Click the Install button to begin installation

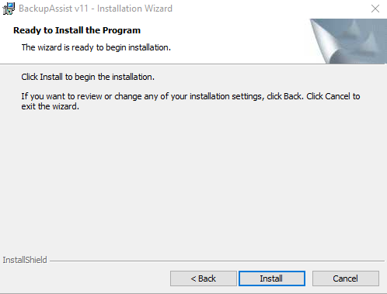tap(272, 278)
